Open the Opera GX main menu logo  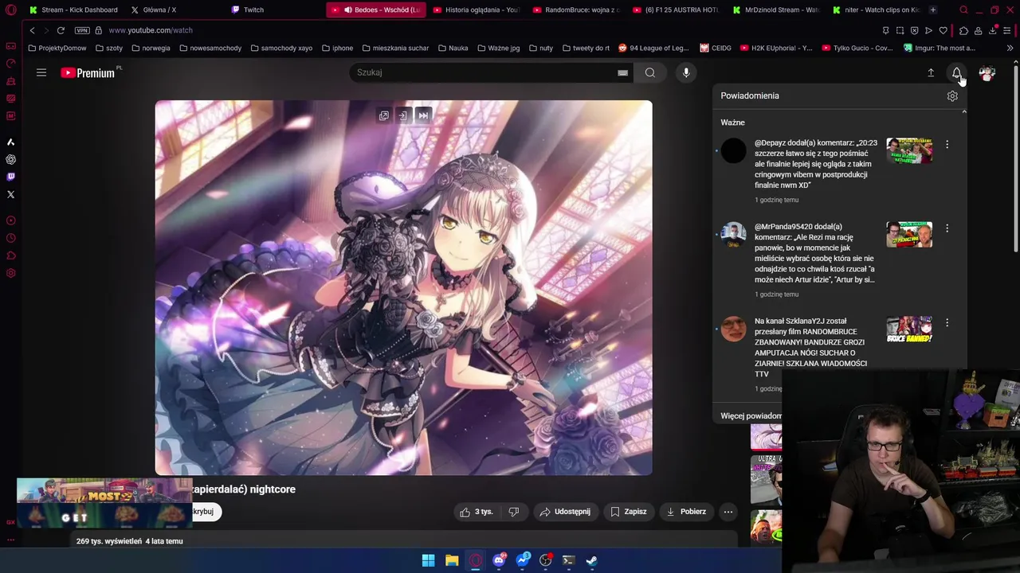pyautogui.click(x=10, y=10)
